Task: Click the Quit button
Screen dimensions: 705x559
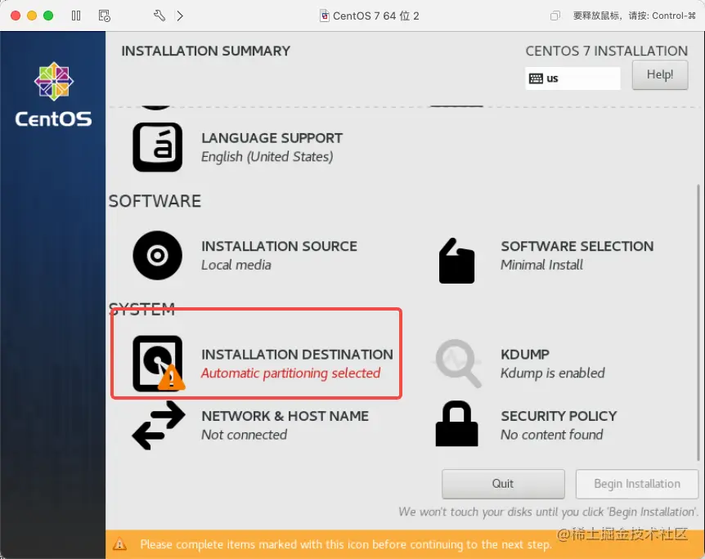Action: [503, 484]
